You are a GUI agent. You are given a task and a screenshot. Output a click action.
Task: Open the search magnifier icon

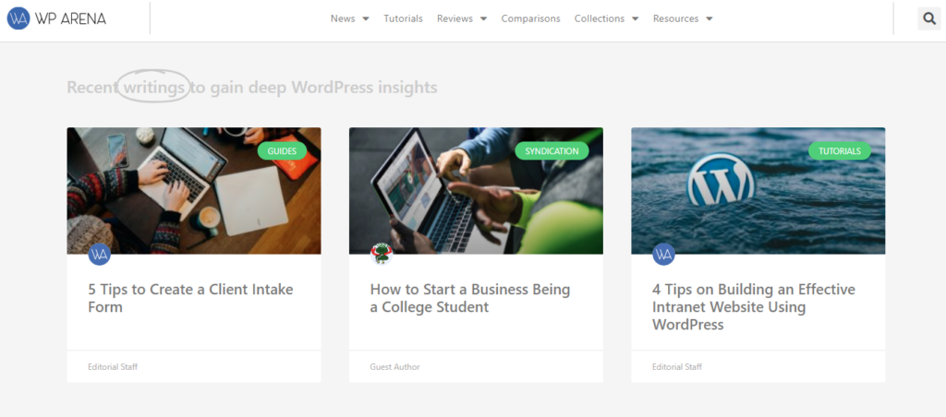pos(928,18)
